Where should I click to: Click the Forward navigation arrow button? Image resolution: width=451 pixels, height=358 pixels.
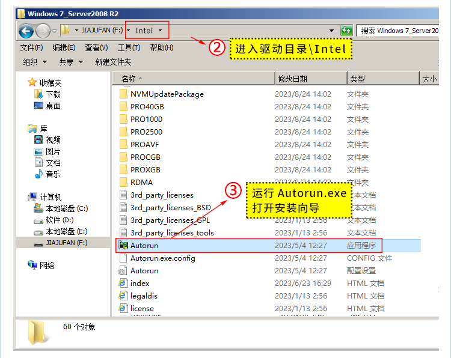coord(43,31)
